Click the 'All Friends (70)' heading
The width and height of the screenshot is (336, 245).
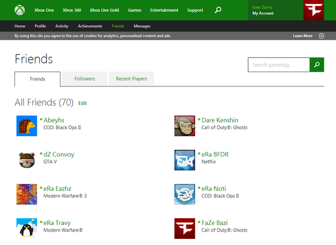pyautogui.click(x=44, y=103)
